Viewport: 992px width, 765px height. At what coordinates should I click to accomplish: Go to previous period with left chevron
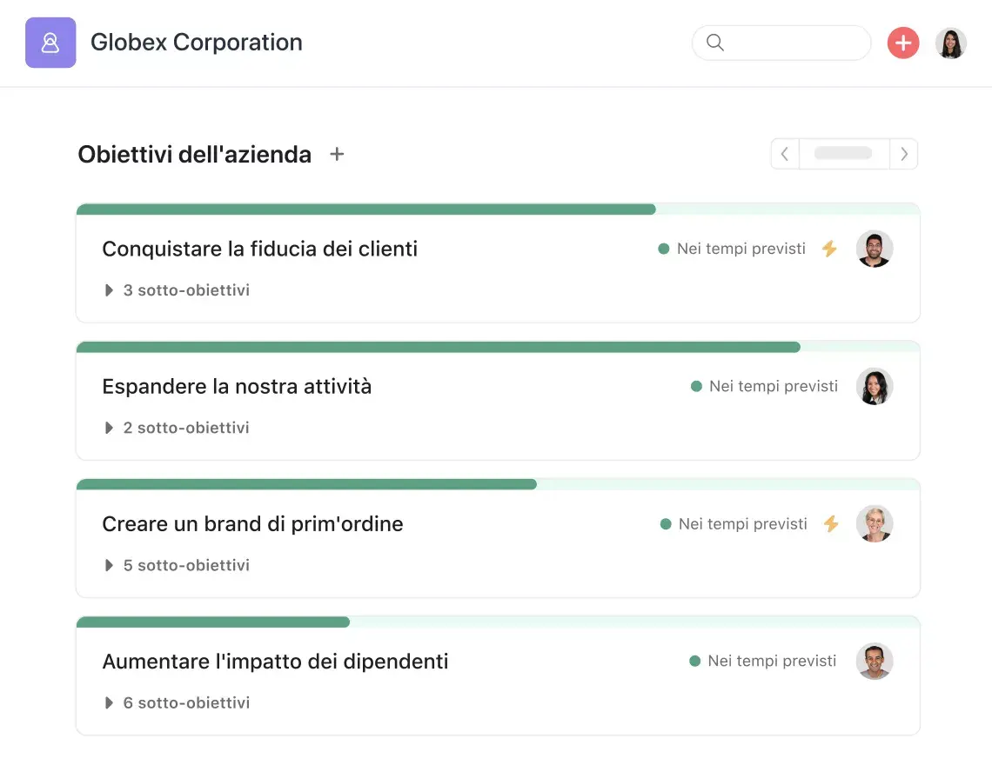click(785, 154)
